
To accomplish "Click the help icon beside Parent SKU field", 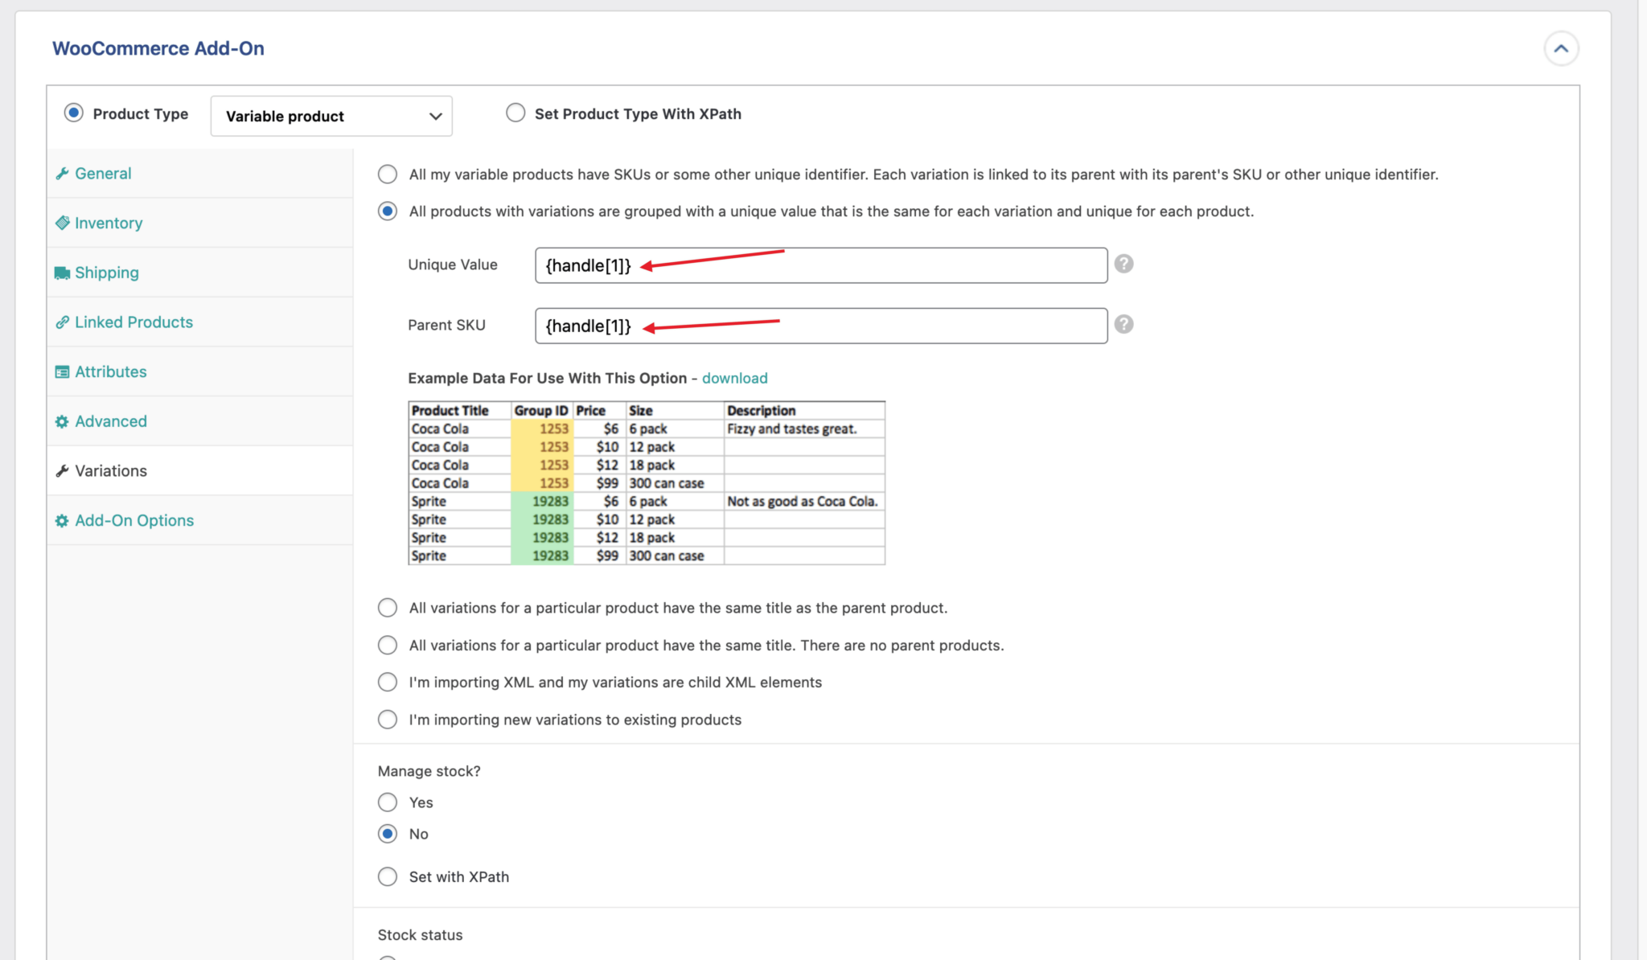I will click(x=1123, y=324).
